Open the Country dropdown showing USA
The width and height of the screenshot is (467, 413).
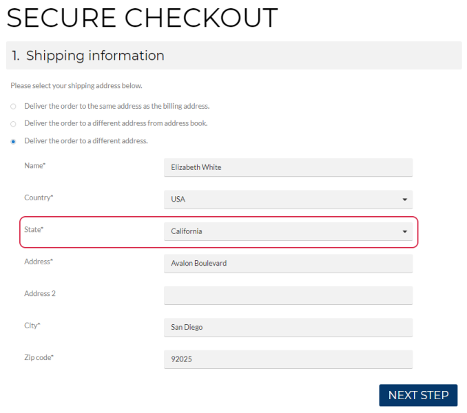(x=288, y=200)
